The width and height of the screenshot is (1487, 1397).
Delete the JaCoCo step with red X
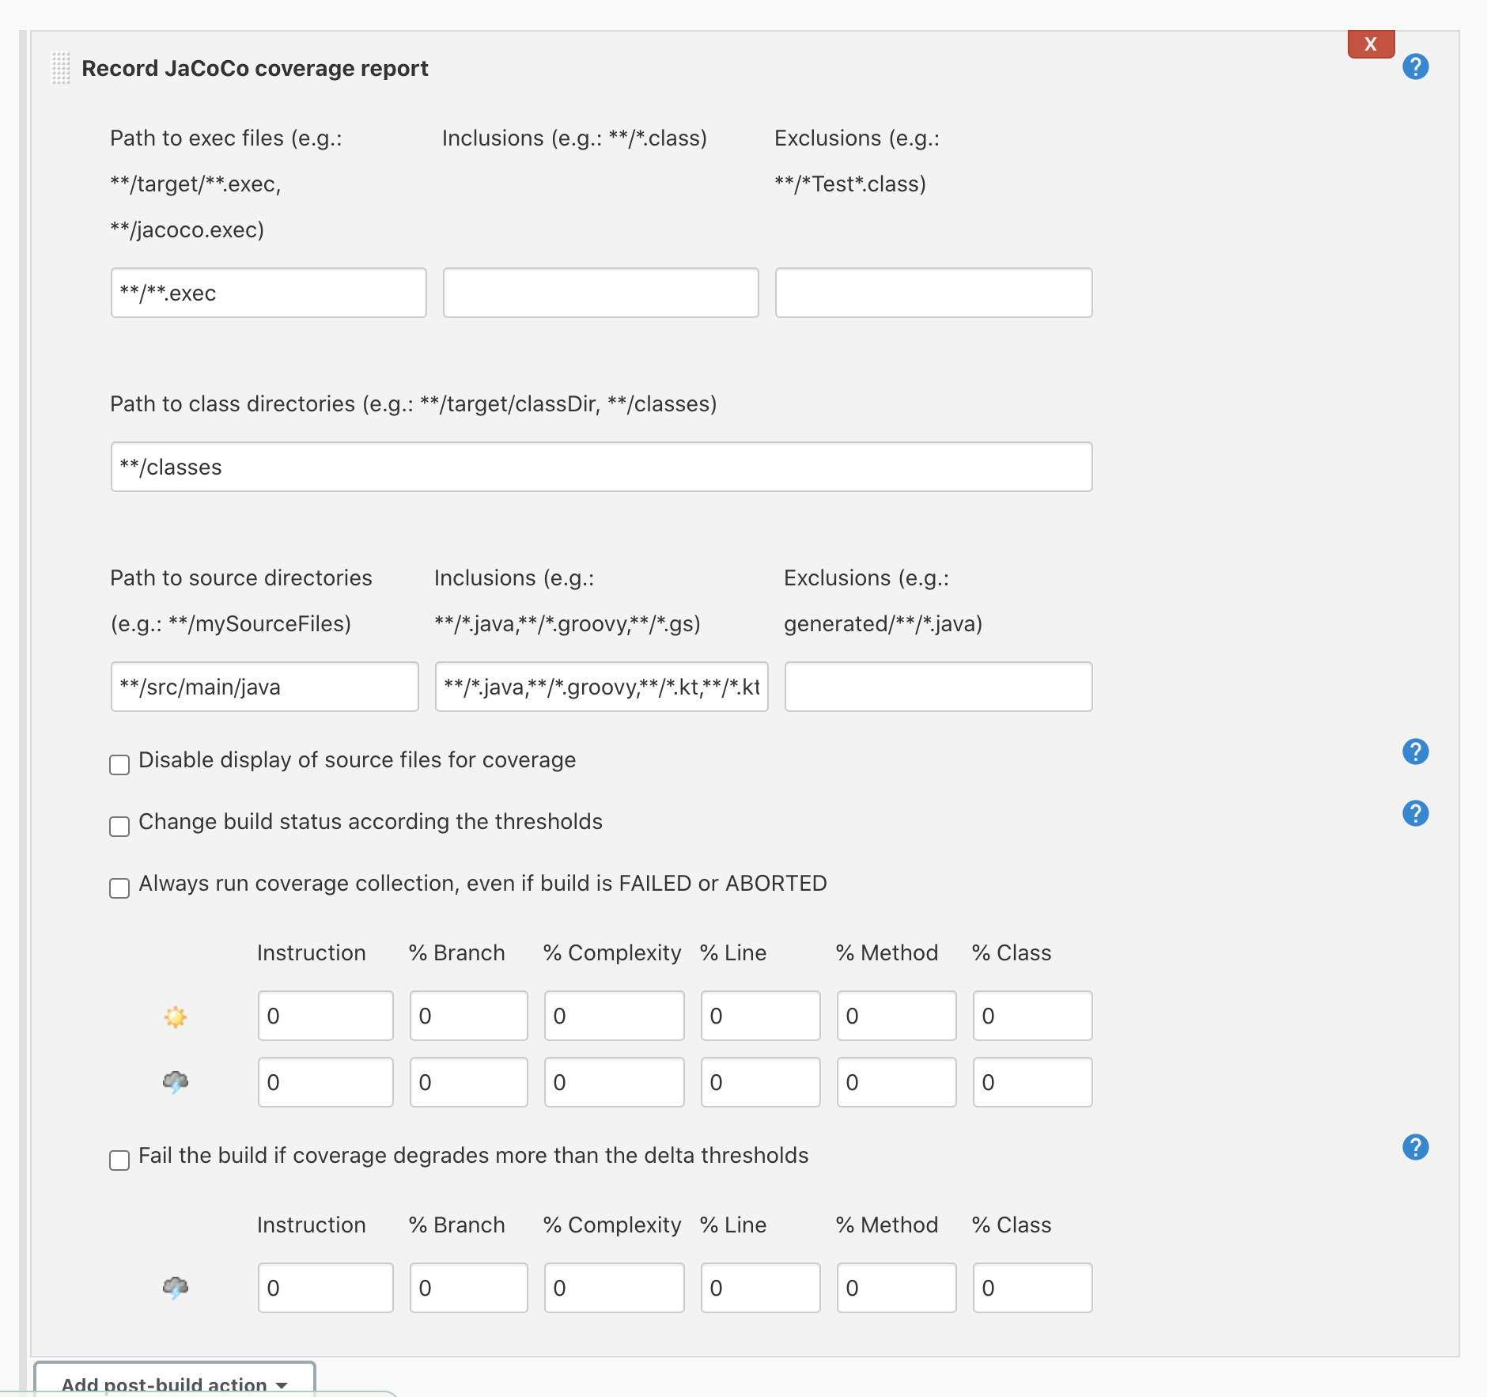(x=1371, y=44)
